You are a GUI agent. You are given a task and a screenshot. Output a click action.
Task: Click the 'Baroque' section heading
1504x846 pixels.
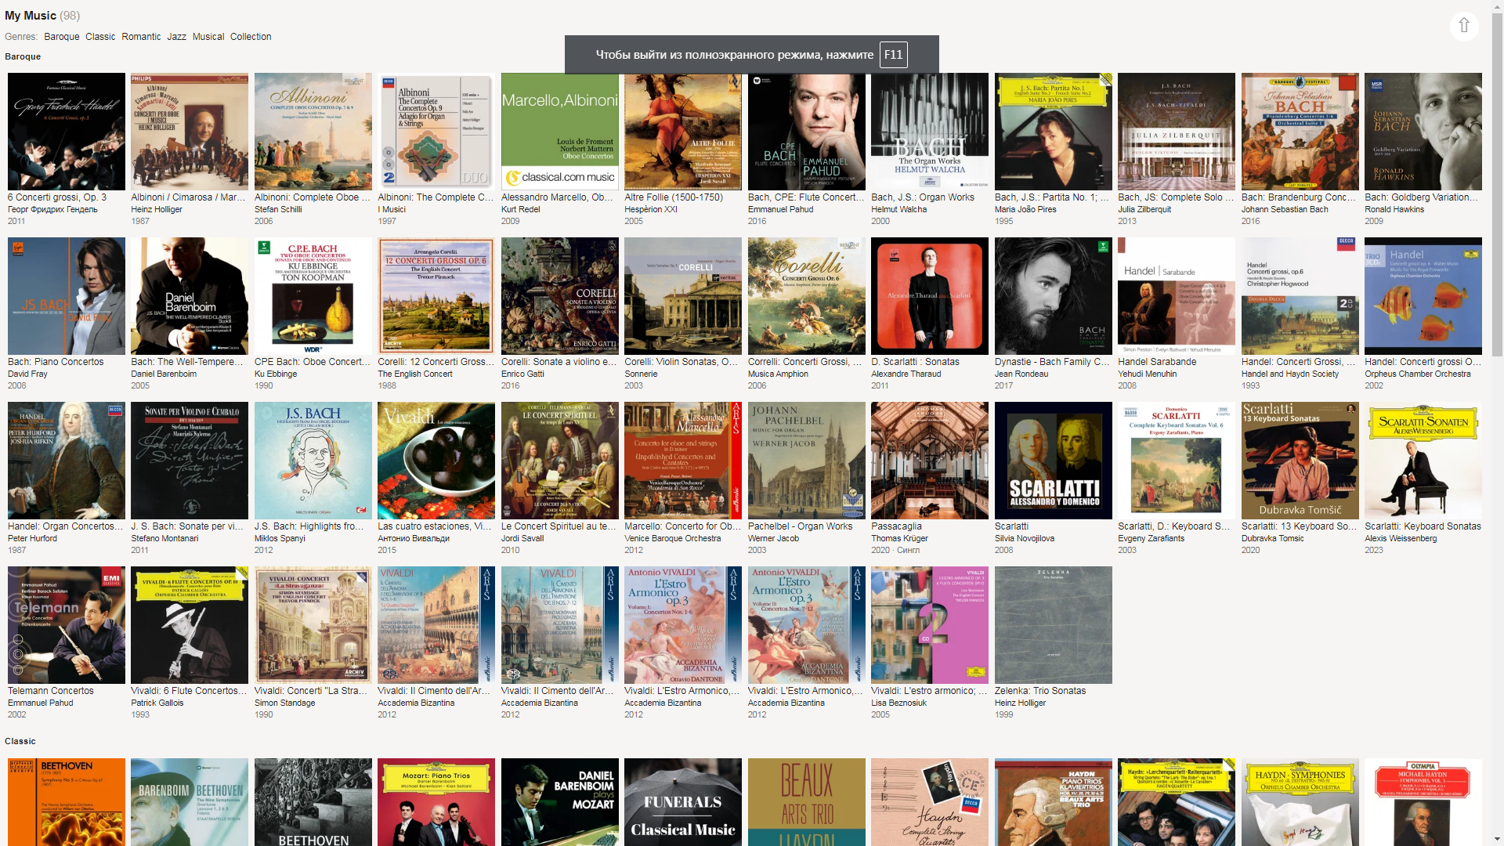23,56
